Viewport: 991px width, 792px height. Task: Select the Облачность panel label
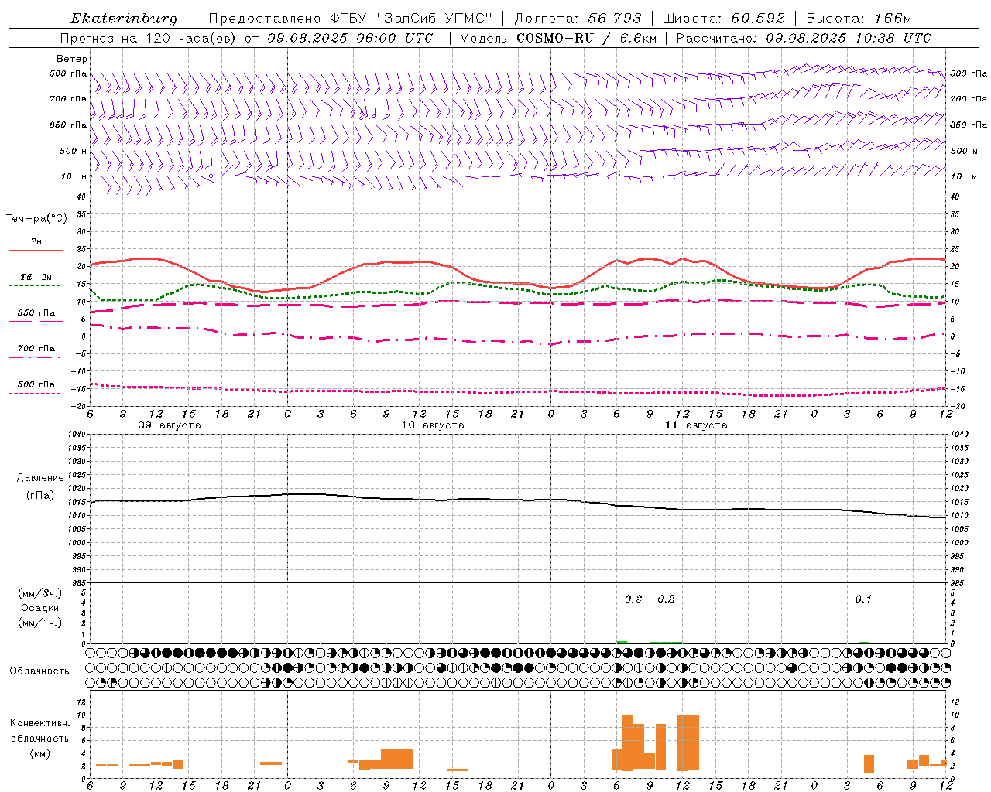point(39,671)
